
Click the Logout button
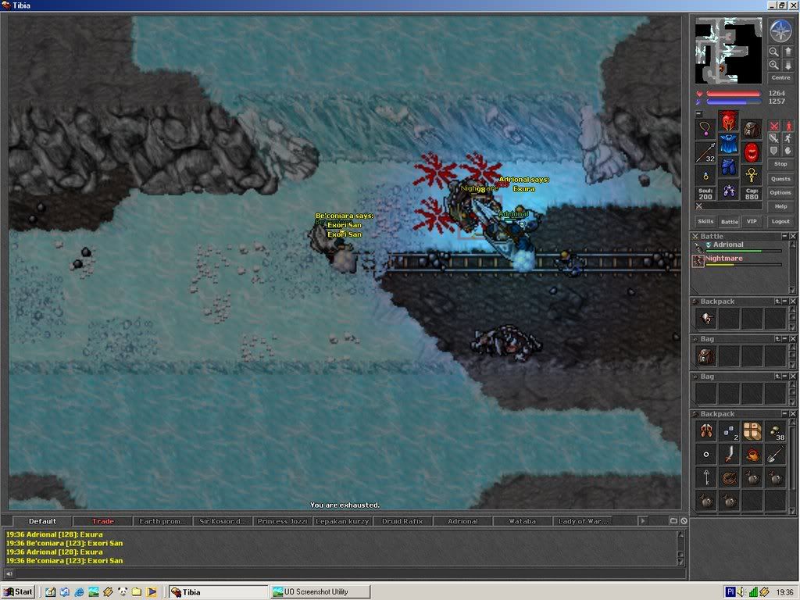coord(780,221)
